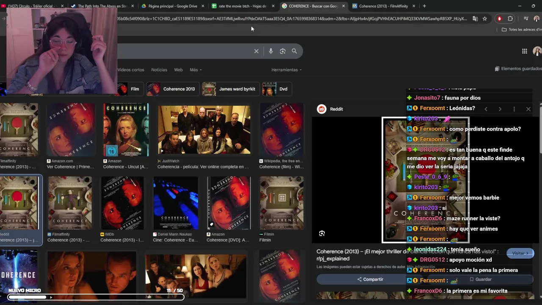Image resolution: width=542 pixels, height=305 pixels.
Task: Switch to the Web filter
Action: 178,69
